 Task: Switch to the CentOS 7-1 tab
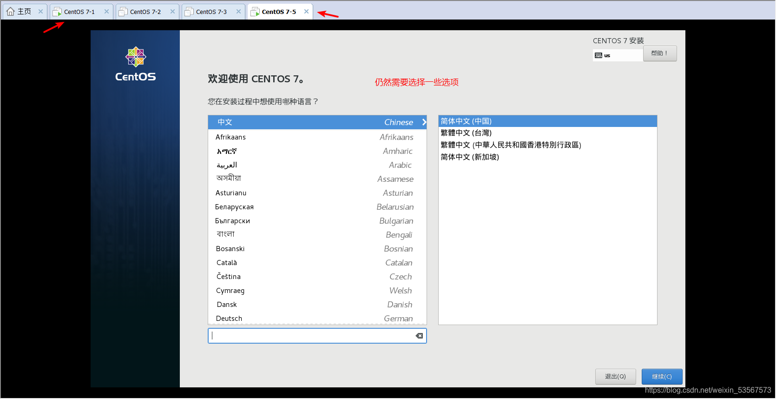pos(81,12)
